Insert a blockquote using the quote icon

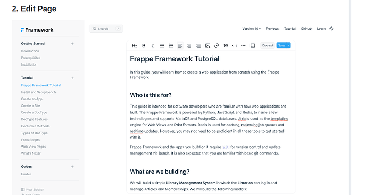click(226, 46)
